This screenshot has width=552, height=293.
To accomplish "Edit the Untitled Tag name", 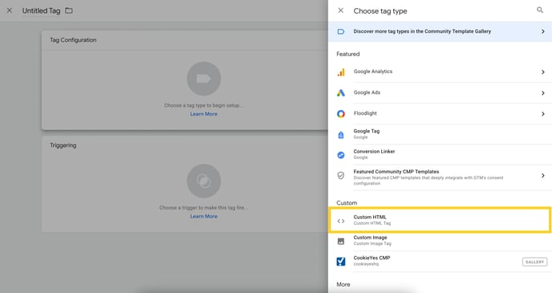I will click(x=41, y=11).
